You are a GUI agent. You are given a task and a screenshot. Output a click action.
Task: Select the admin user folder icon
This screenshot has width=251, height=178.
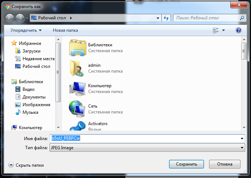77,68
